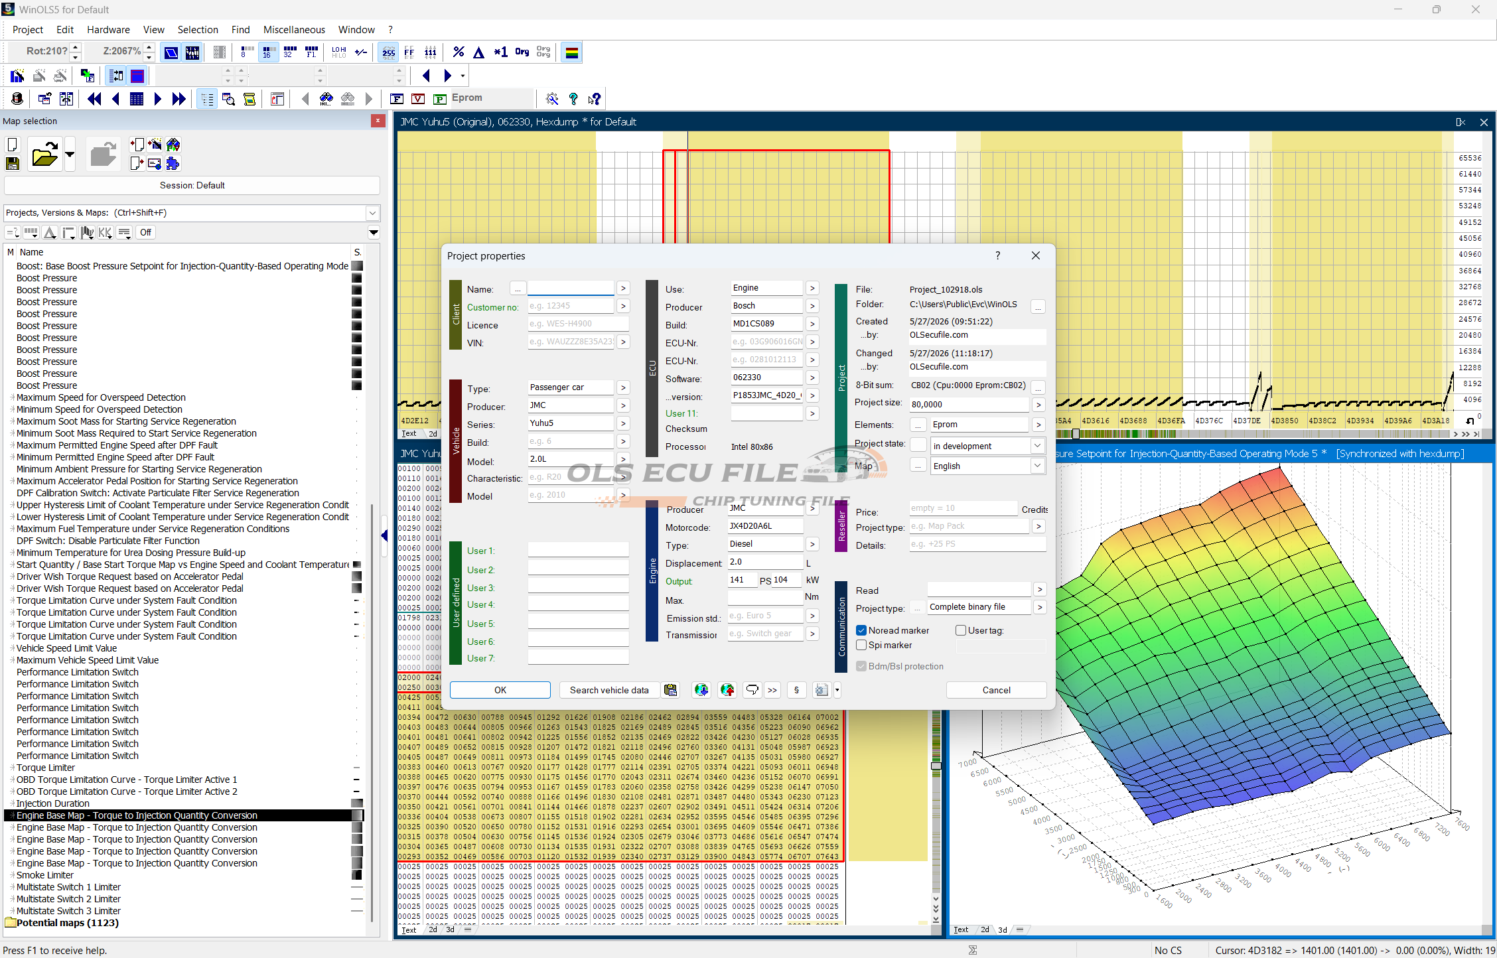Click the F window toolbar icon

pyautogui.click(x=397, y=99)
